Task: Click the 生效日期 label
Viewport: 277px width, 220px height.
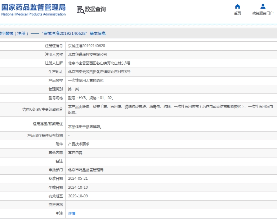Action: click(x=55, y=187)
